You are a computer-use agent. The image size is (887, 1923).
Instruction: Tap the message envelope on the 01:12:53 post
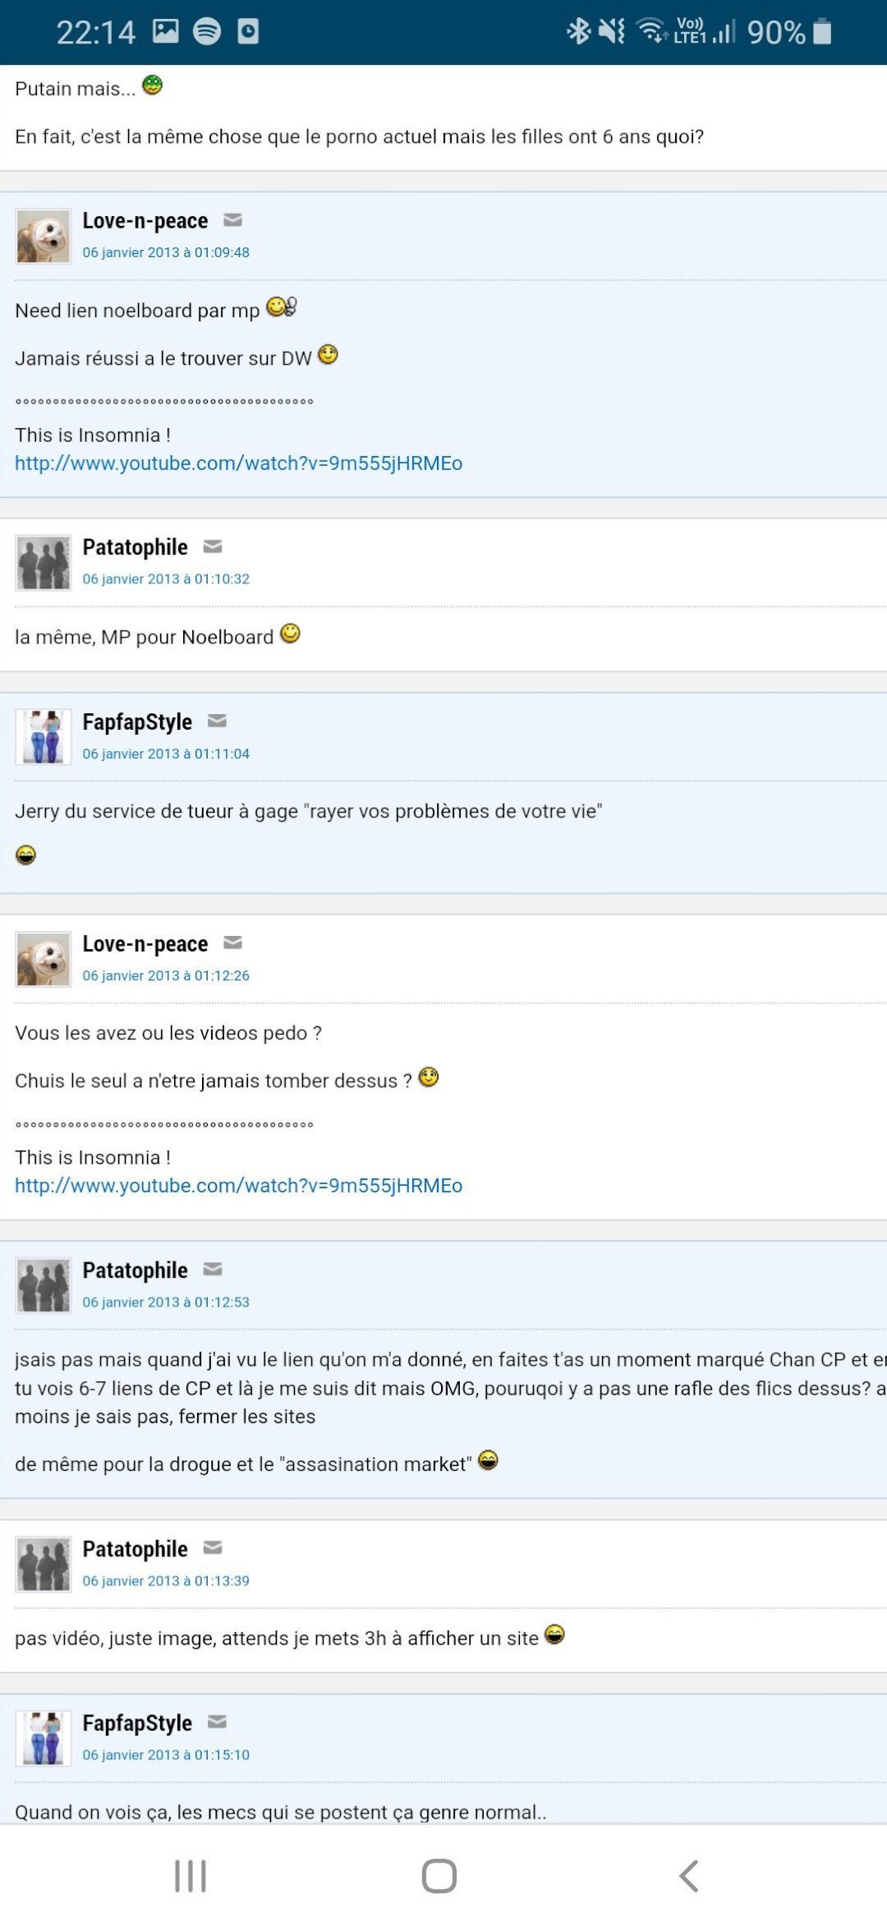coord(213,1269)
